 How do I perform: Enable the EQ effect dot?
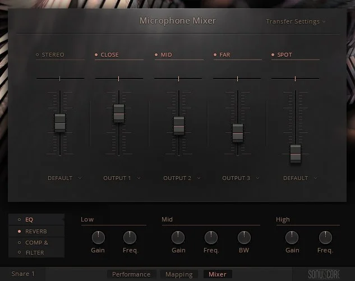[x=19, y=220]
